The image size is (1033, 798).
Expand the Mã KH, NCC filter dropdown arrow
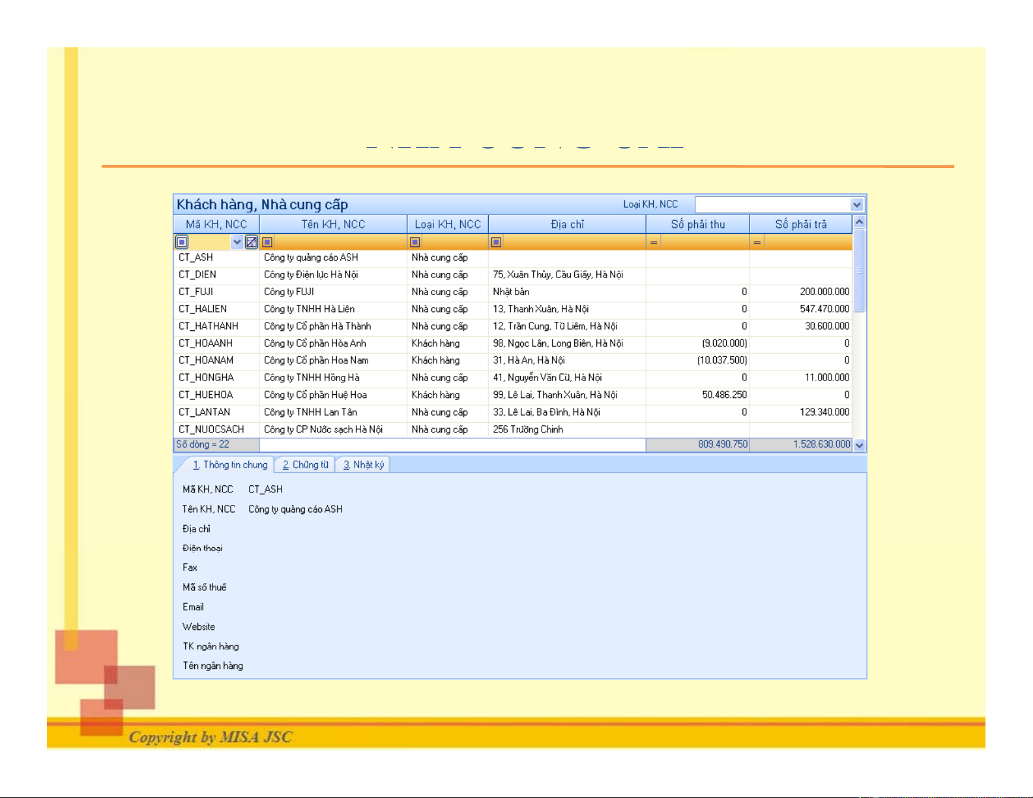pyautogui.click(x=237, y=242)
